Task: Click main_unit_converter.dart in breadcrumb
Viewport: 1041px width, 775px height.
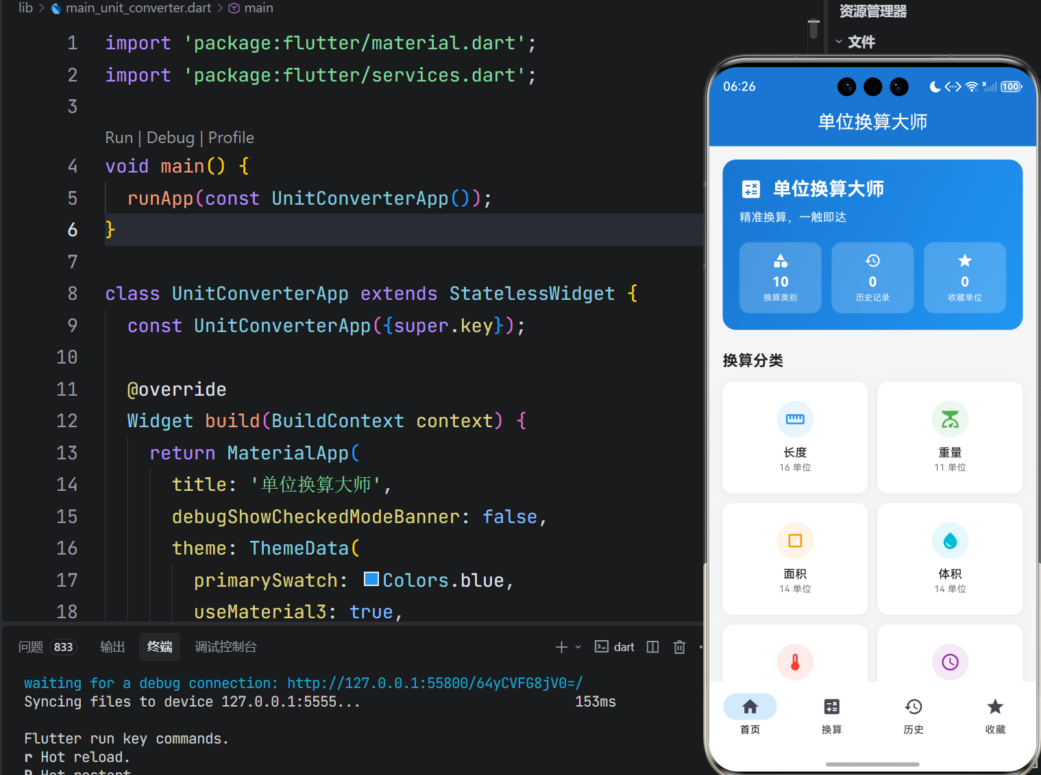Action: (138, 8)
